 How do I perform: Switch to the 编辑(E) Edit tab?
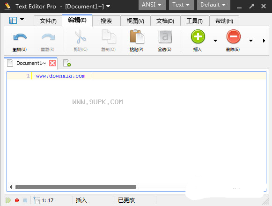point(77,21)
